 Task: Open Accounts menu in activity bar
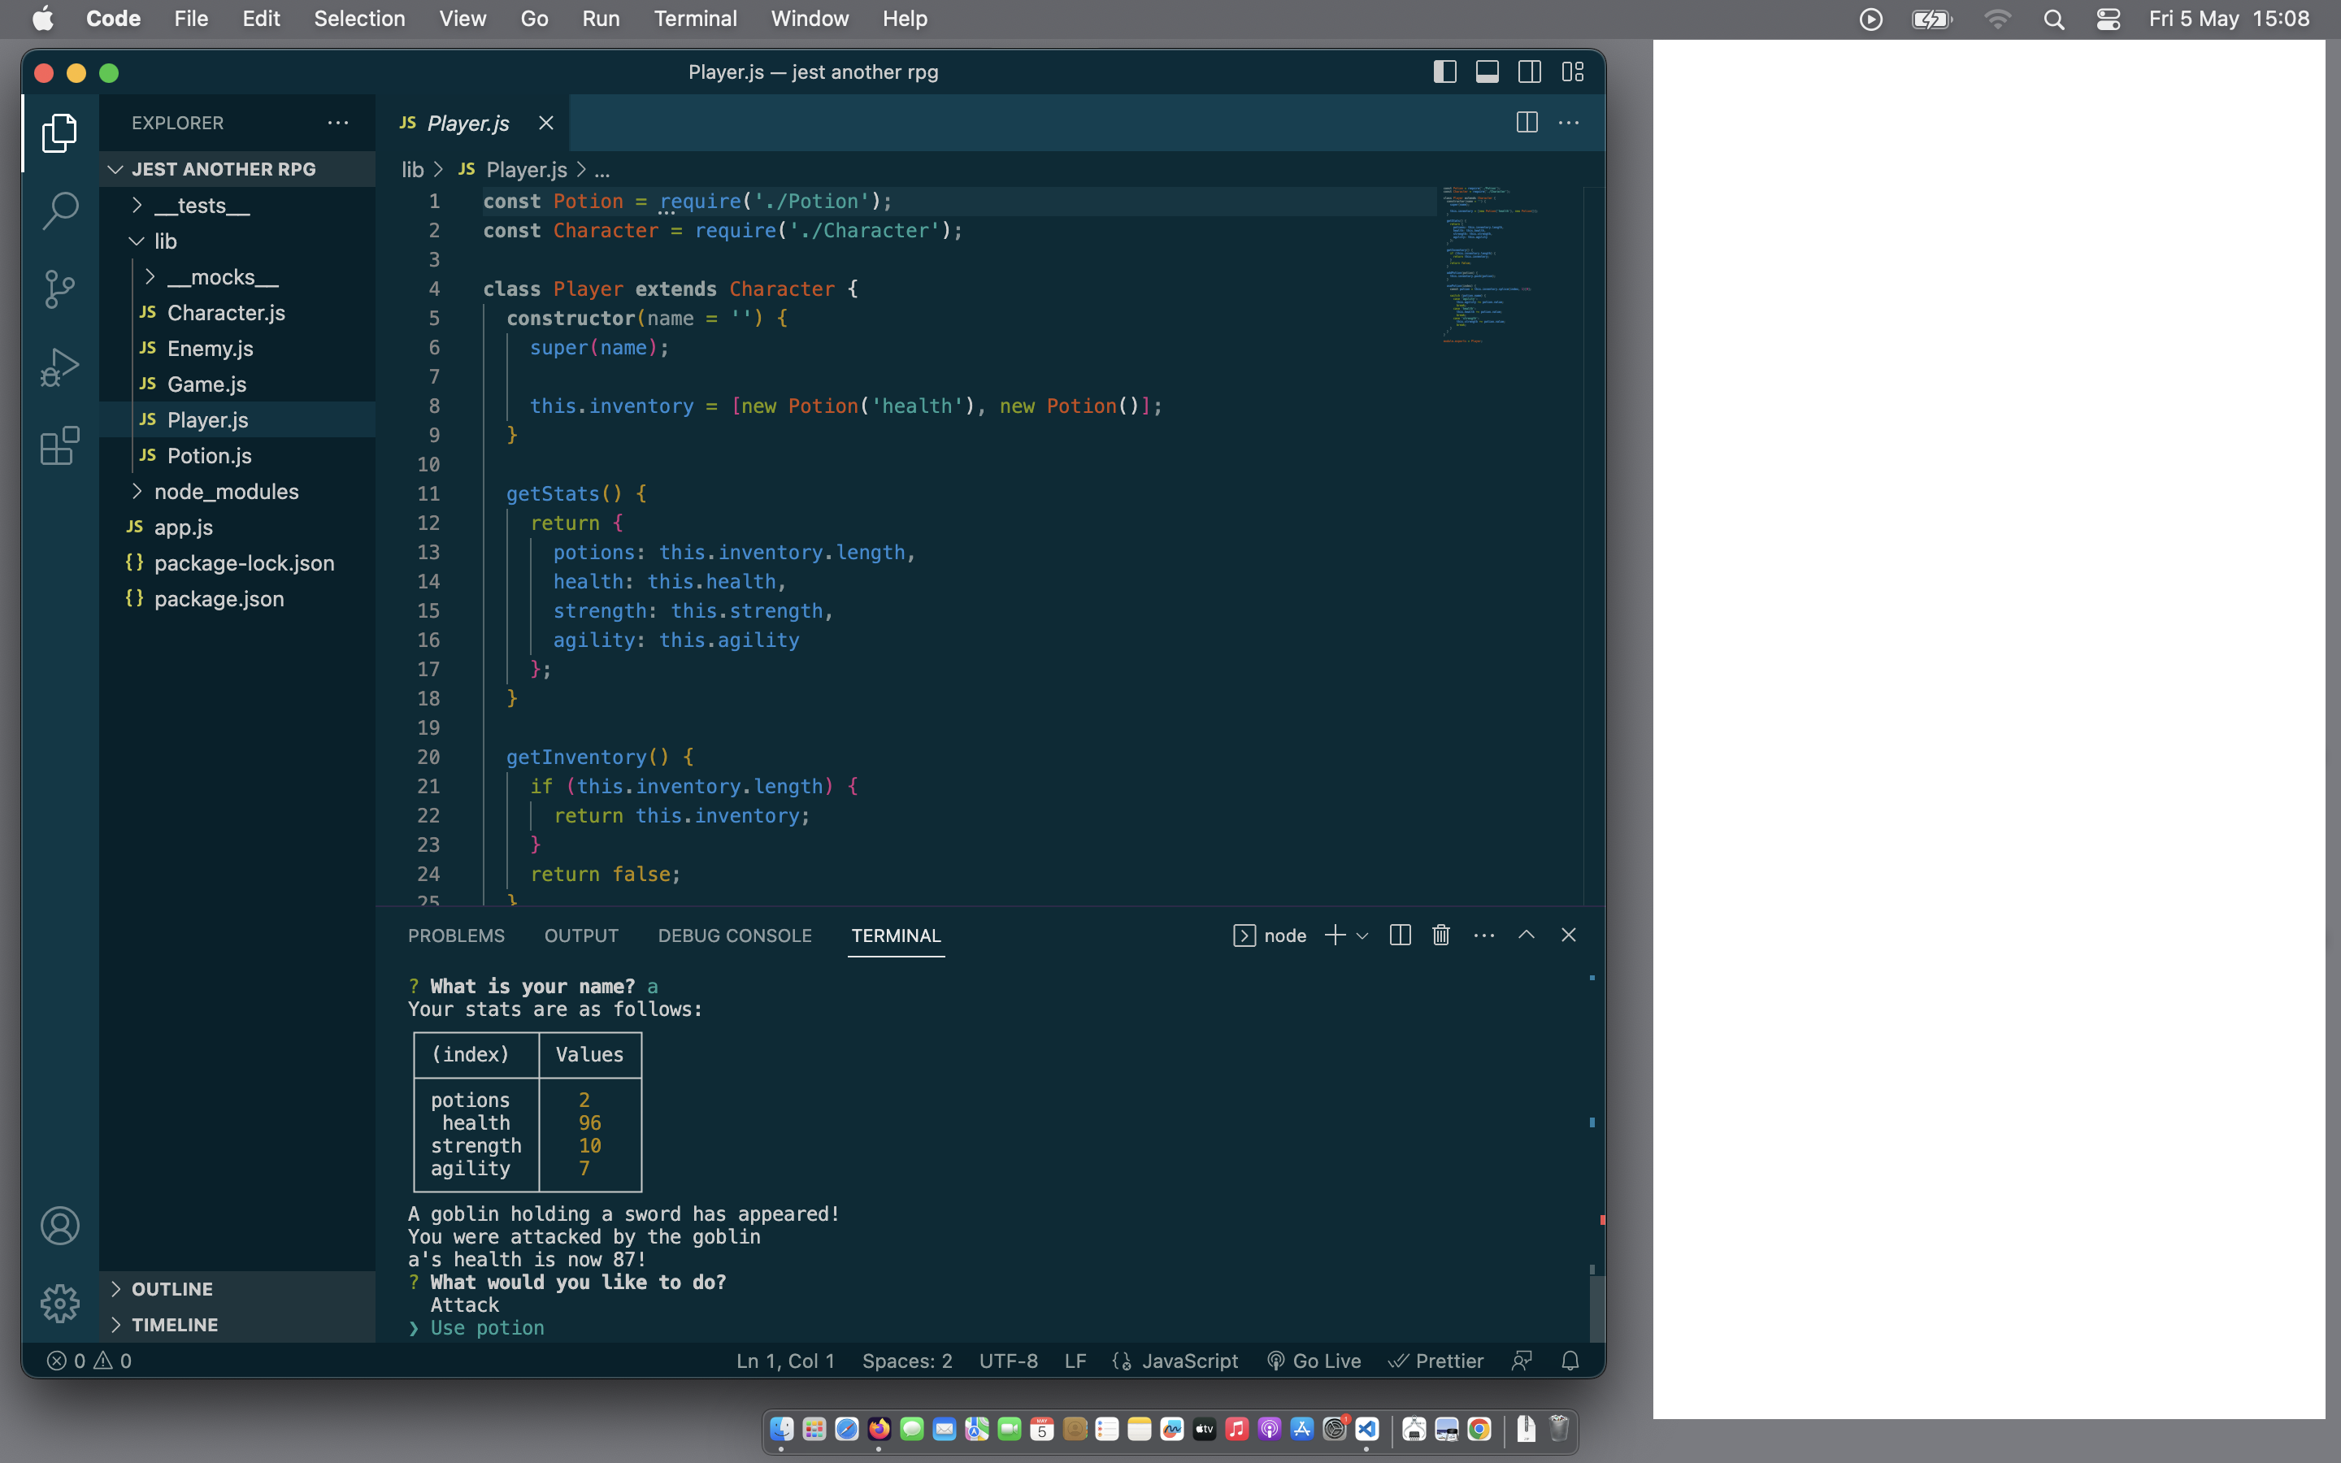60,1226
